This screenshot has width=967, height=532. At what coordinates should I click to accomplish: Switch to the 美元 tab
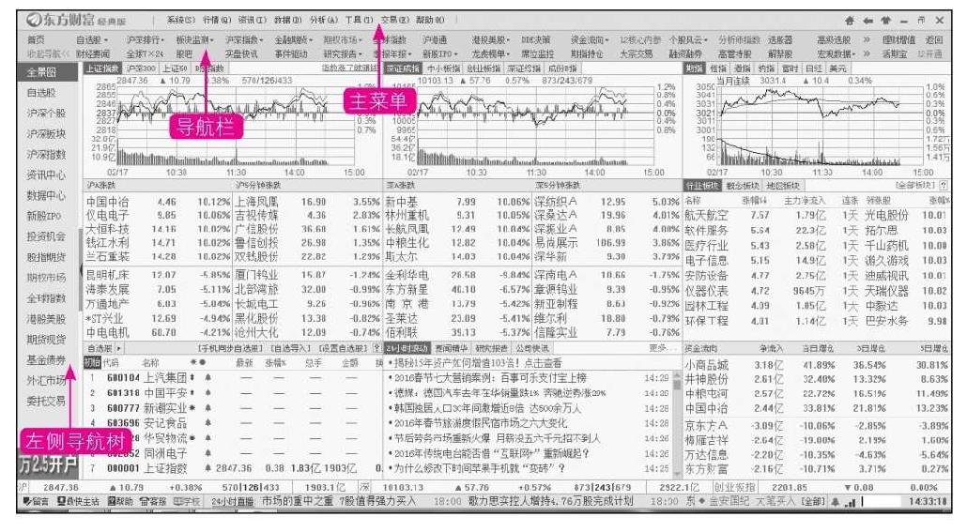(x=838, y=68)
